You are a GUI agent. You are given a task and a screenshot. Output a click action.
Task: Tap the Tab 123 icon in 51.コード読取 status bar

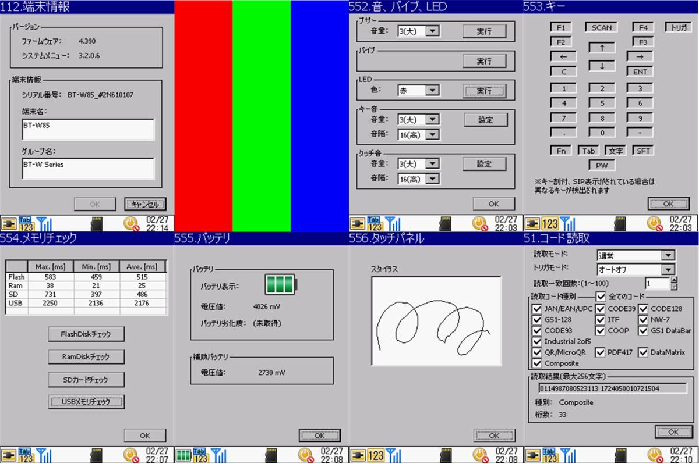click(550, 455)
